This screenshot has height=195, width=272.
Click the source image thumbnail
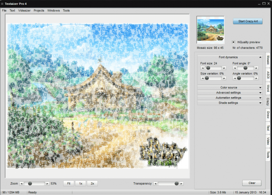[211, 30]
